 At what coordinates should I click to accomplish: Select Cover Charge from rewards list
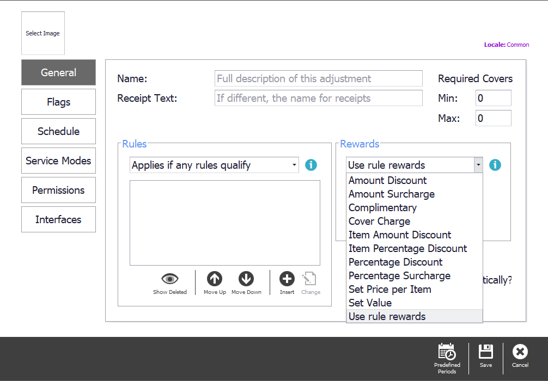(415, 221)
